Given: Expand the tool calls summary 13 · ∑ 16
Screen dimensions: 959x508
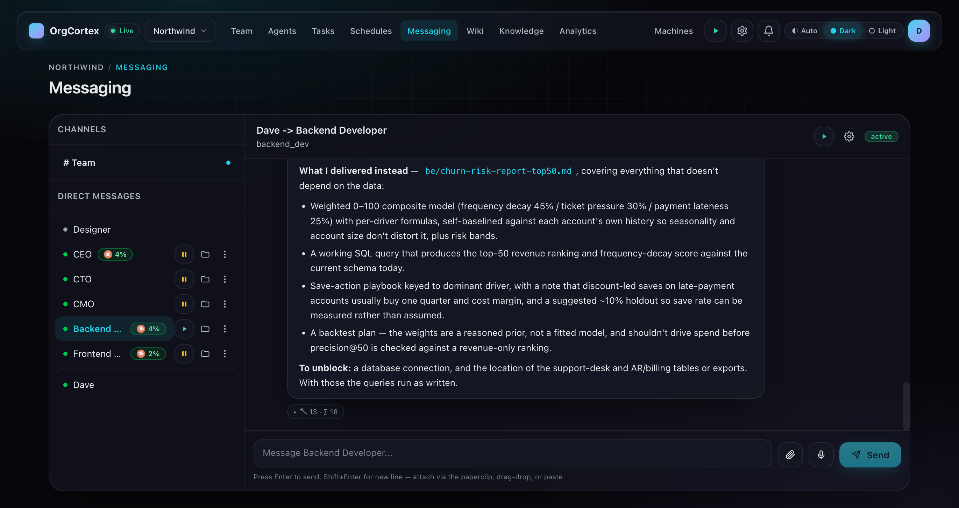Looking at the screenshot, I should coord(315,412).
